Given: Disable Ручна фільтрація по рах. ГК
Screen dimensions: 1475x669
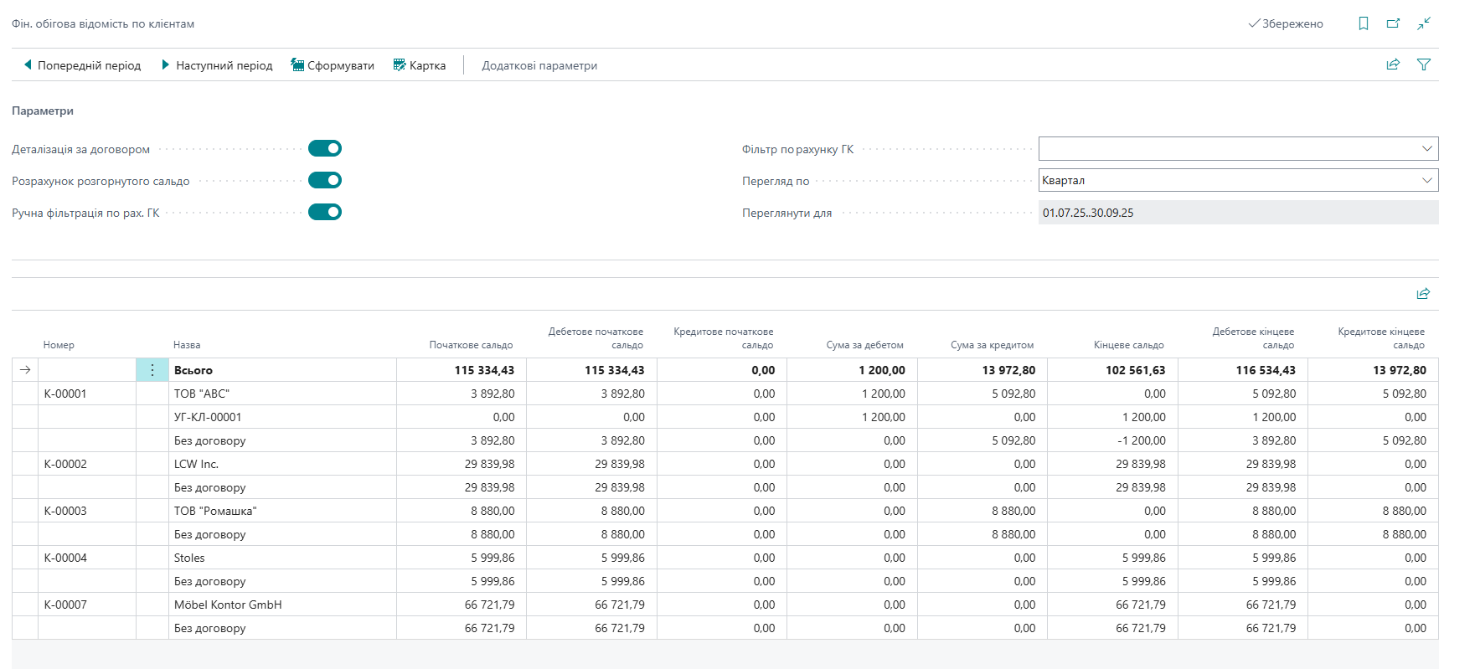Looking at the screenshot, I should click(x=325, y=212).
